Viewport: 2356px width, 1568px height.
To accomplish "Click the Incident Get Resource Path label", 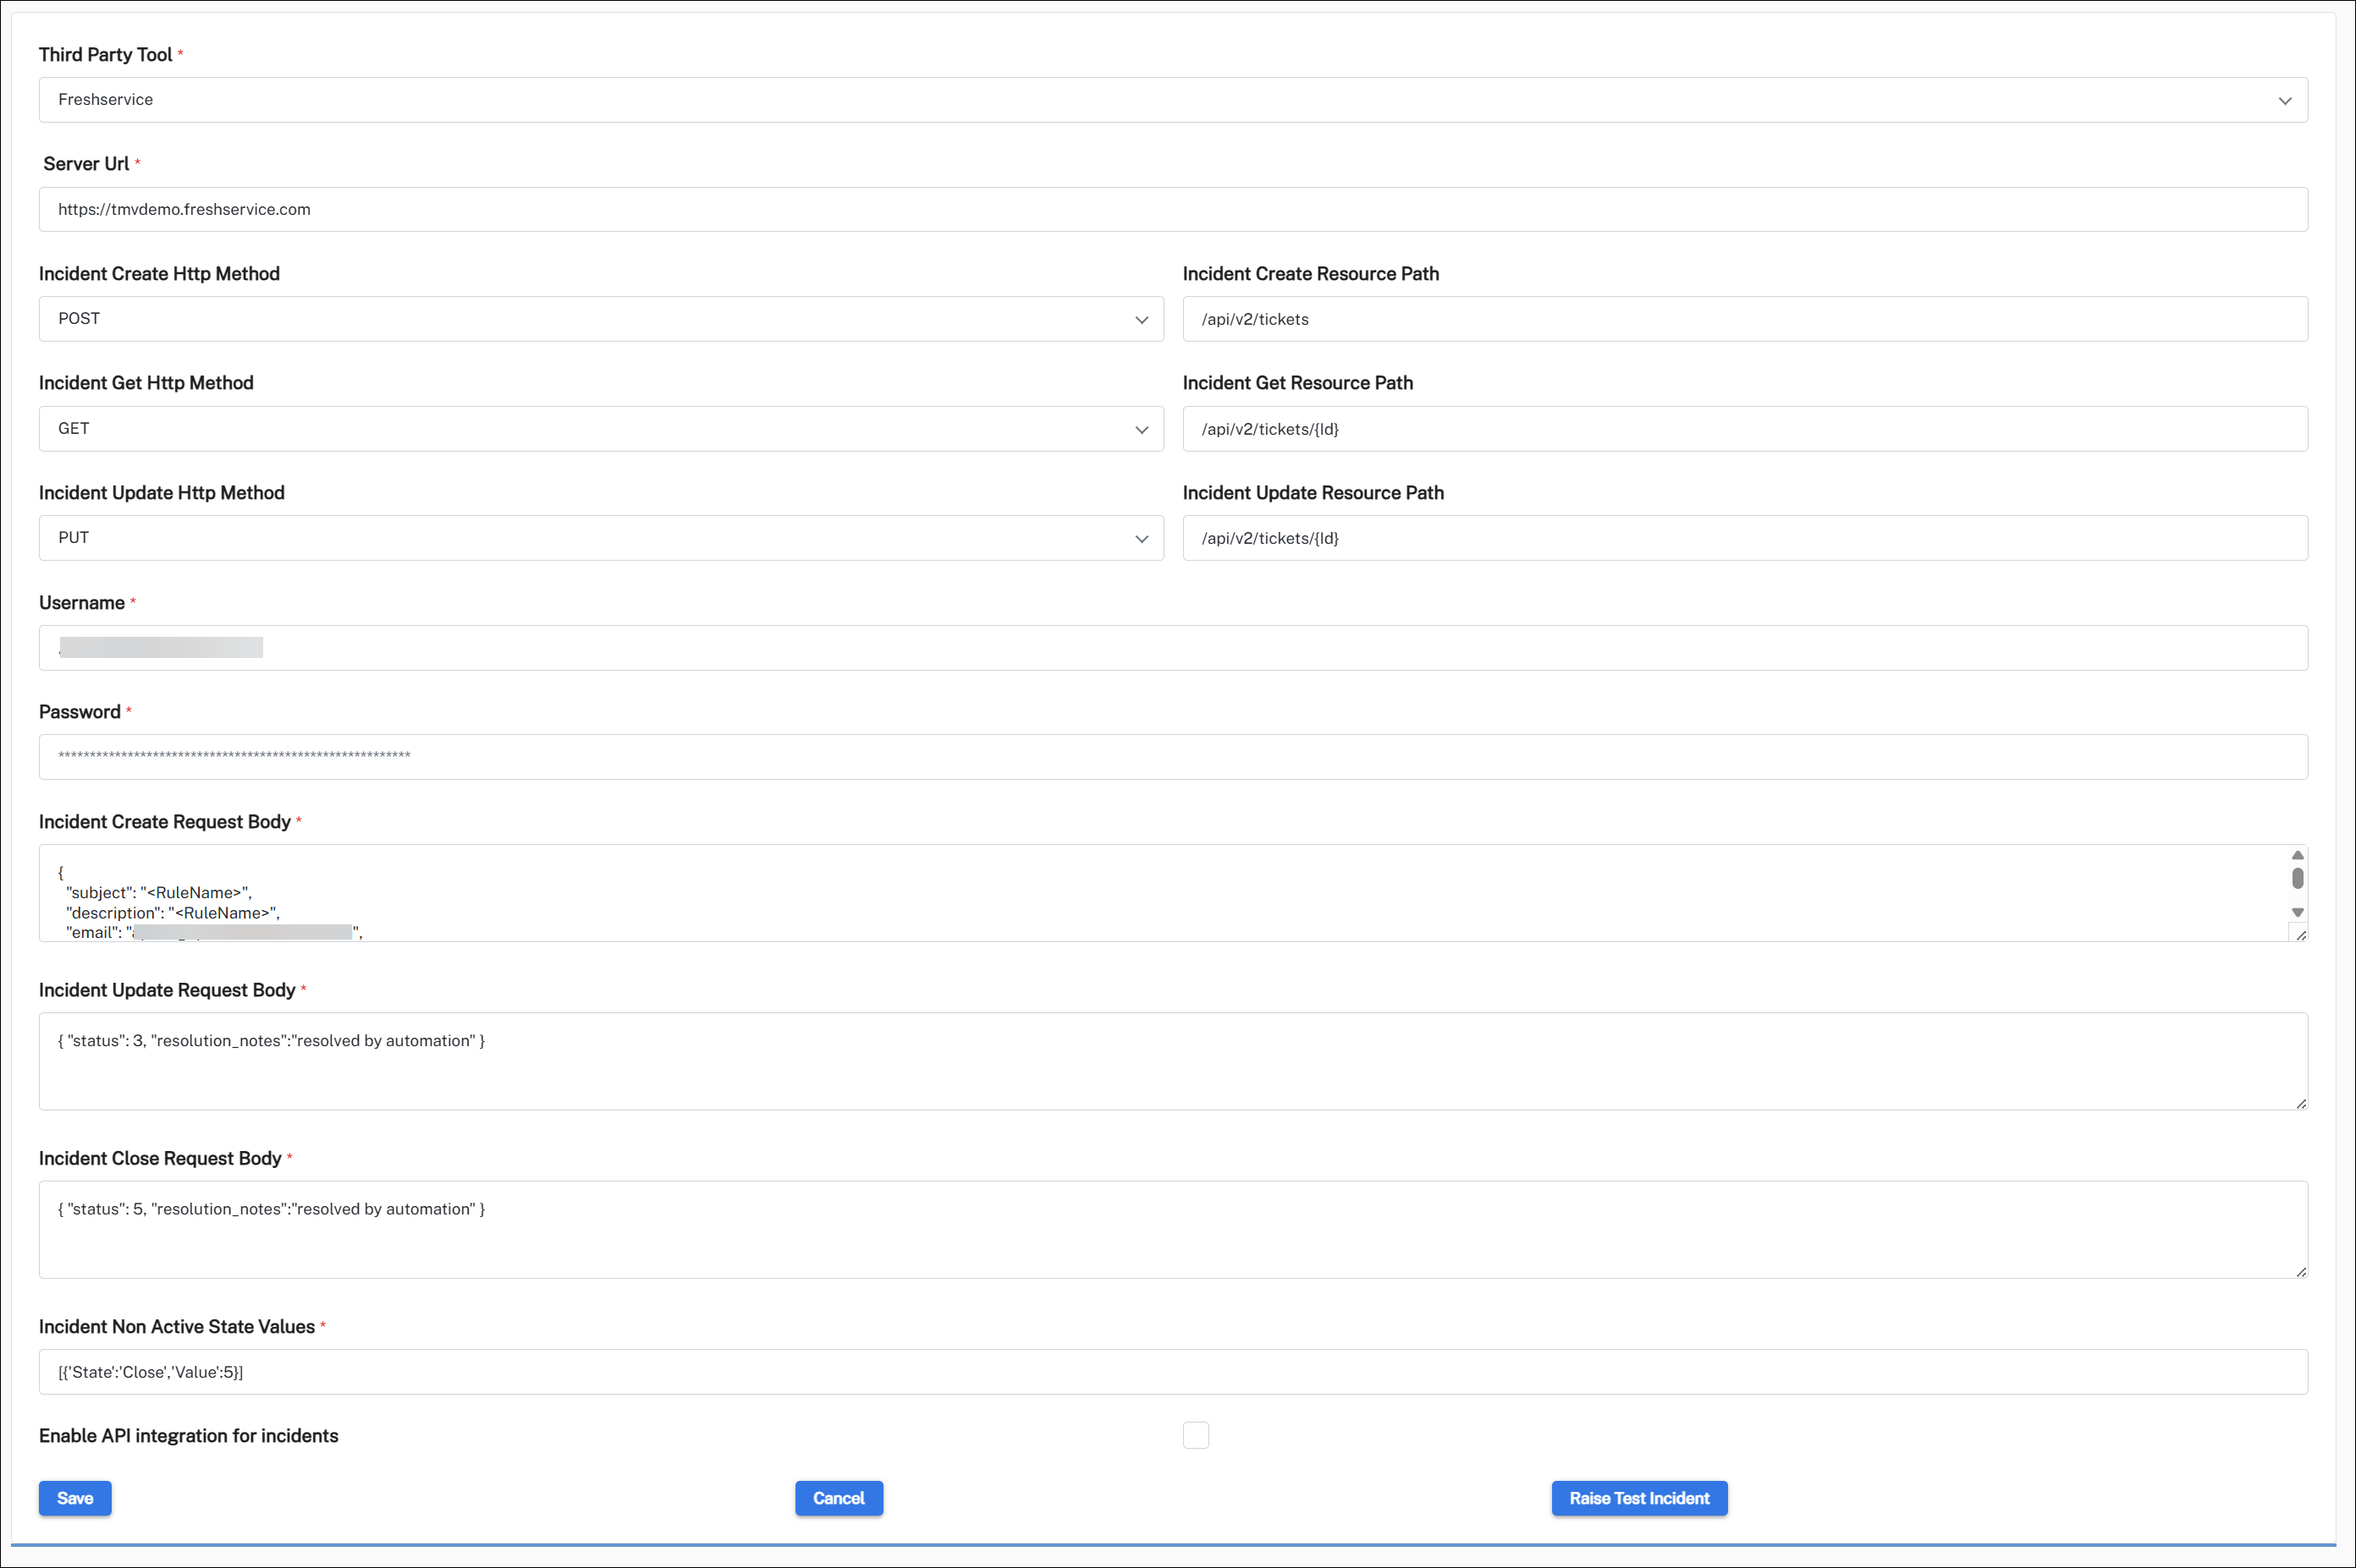I will pyautogui.click(x=1297, y=383).
